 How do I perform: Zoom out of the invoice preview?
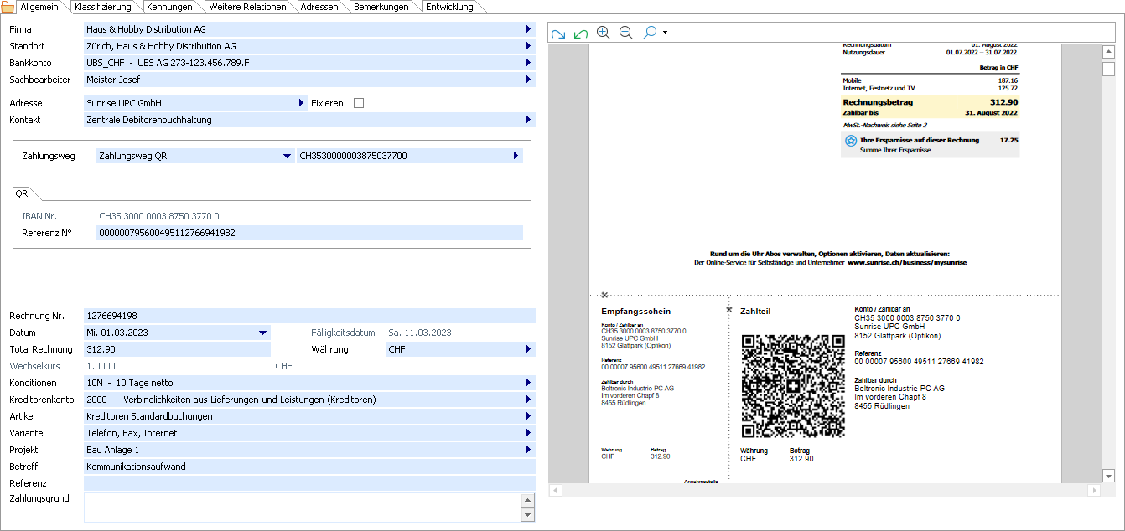coord(626,33)
